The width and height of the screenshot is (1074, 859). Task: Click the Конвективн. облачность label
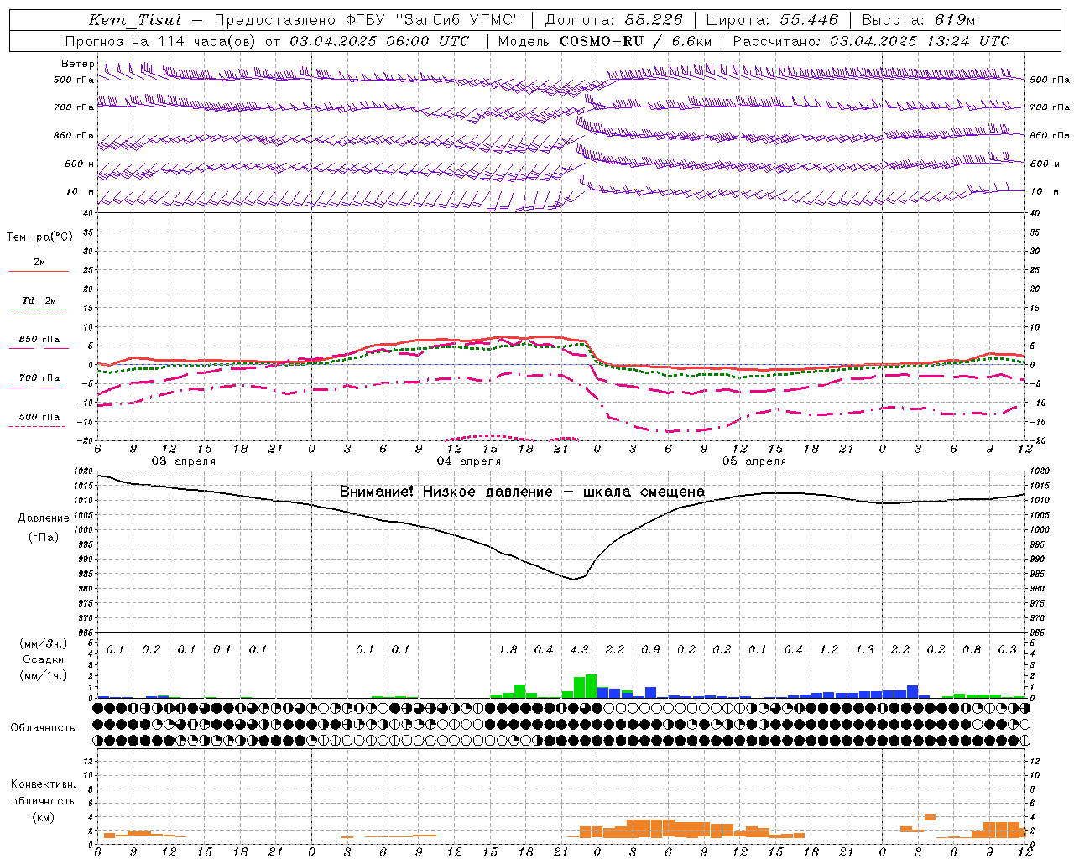pos(43,793)
